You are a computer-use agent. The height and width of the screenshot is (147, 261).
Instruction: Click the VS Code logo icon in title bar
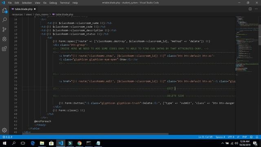coord(3,3)
